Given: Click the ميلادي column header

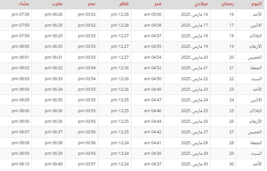Looking at the screenshot, I should pos(201,4).
